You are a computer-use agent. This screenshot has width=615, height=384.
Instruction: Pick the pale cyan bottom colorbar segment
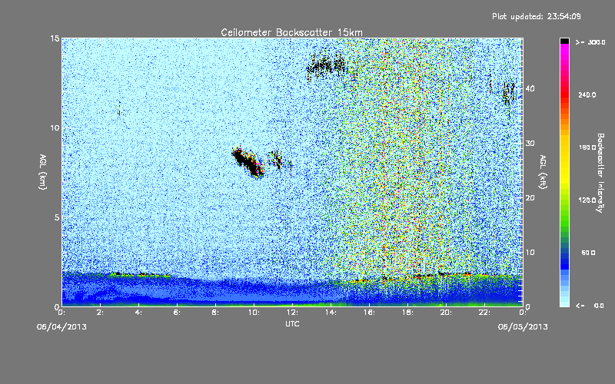[x=564, y=303]
